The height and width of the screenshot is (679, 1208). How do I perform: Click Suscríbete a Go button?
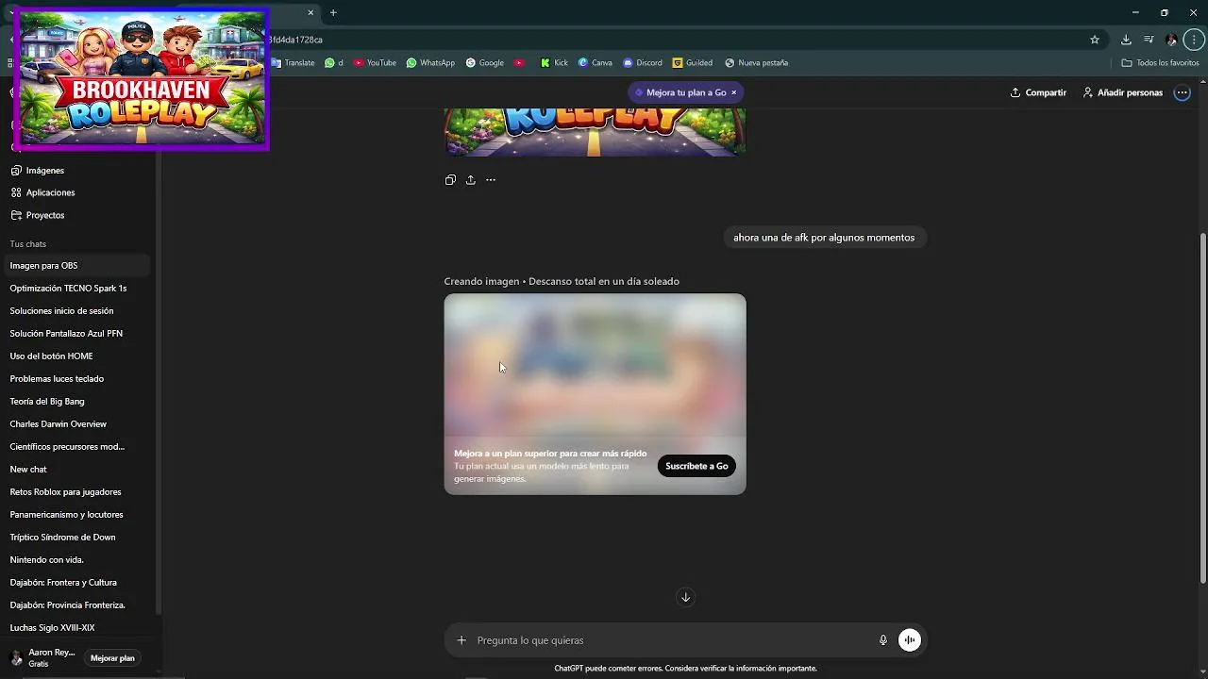point(696,466)
